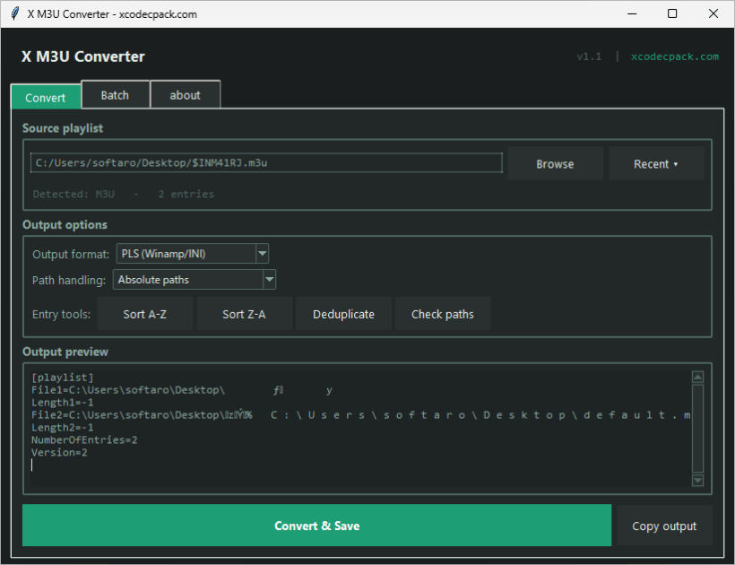Click Convert & Save button
This screenshot has width=735, height=565.
click(x=317, y=526)
